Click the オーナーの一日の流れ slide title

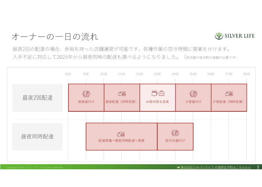55,36
